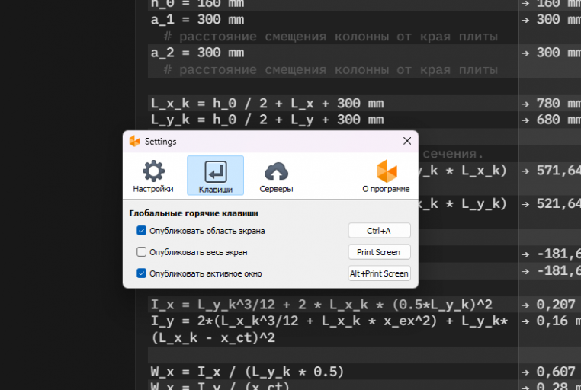Screen dimensions: 581x390
Task: Open the Настройки gear tab
Action: [153, 176]
